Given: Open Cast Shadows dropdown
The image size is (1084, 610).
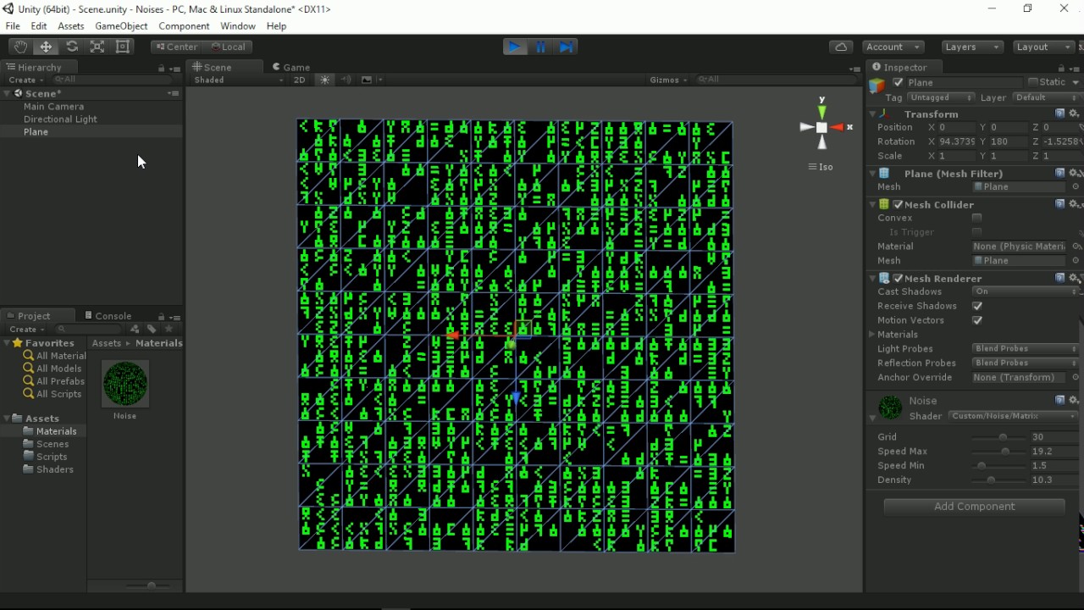Looking at the screenshot, I should click(x=1026, y=291).
